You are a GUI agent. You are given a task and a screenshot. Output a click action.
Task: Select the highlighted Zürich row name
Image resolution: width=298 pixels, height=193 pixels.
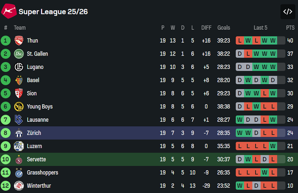(34, 133)
